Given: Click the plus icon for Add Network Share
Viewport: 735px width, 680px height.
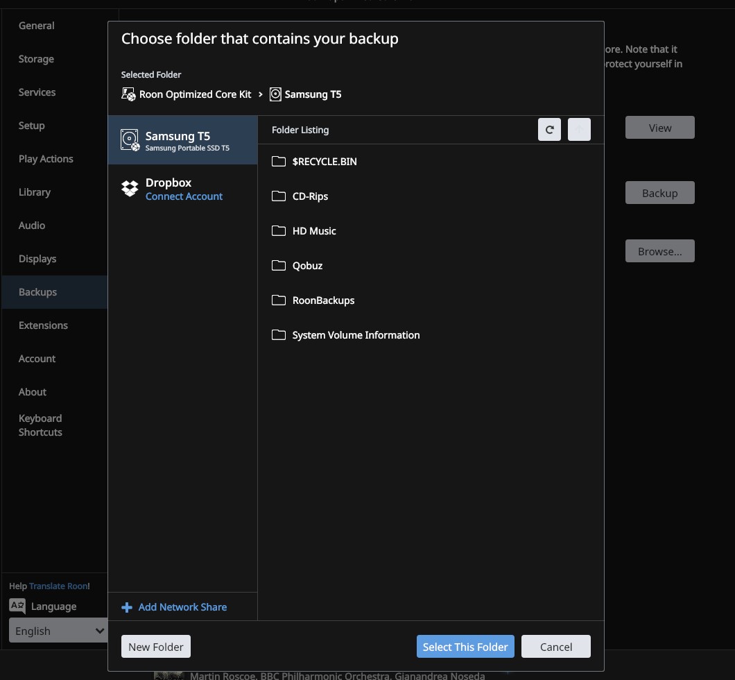Looking at the screenshot, I should (x=127, y=607).
